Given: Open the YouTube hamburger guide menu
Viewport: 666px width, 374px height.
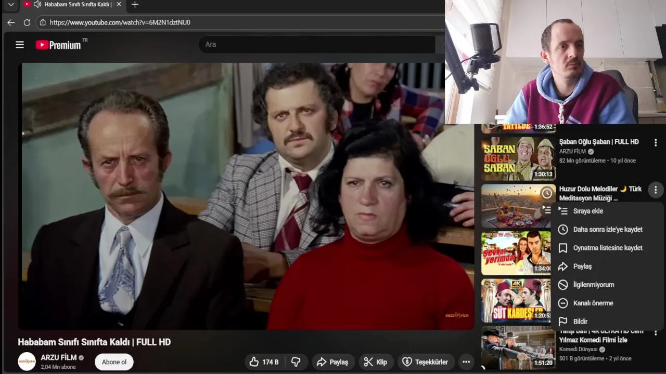Looking at the screenshot, I should coord(20,45).
